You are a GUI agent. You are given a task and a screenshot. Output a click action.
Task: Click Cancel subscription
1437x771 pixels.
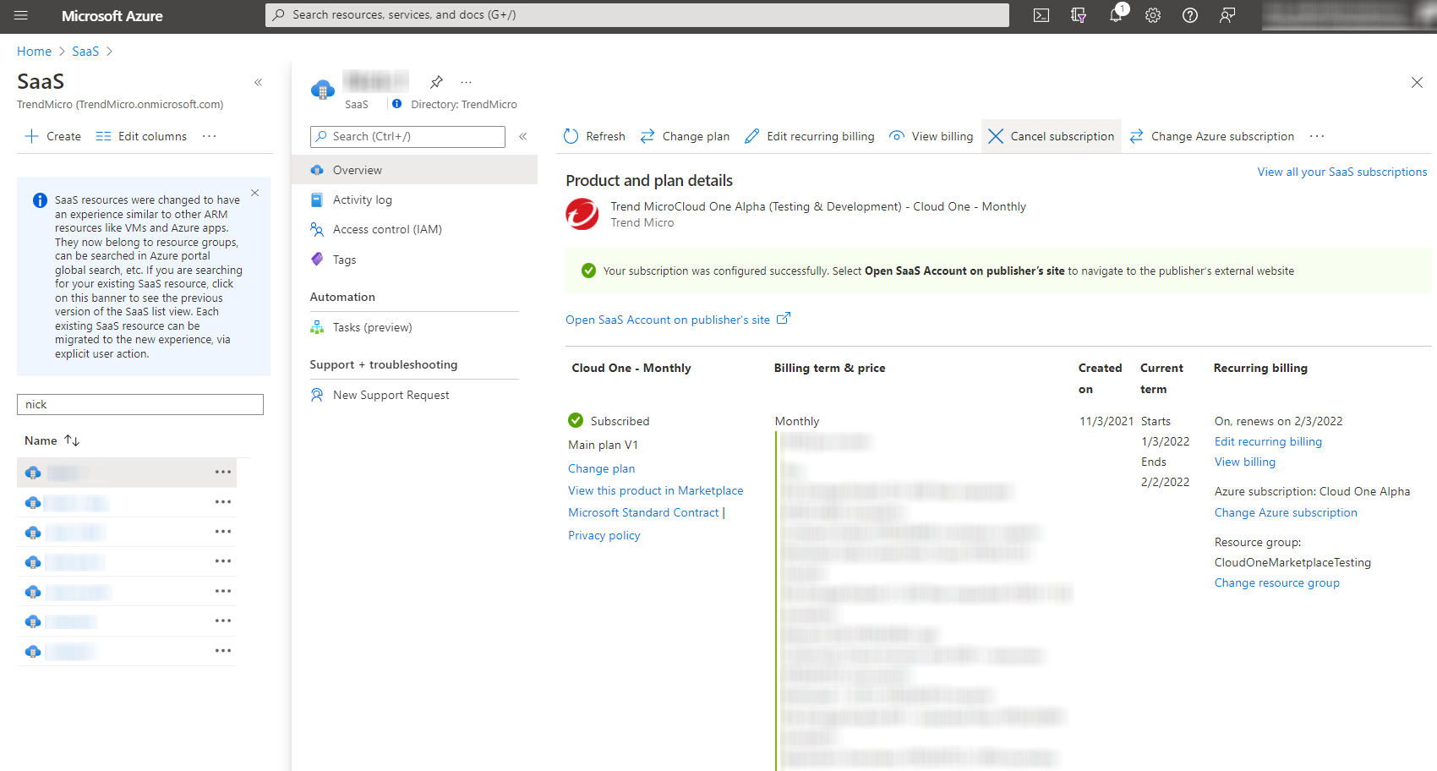pos(1052,136)
